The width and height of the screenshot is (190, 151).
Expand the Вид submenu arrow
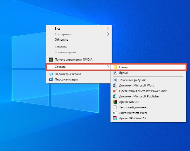[x=108, y=29]
